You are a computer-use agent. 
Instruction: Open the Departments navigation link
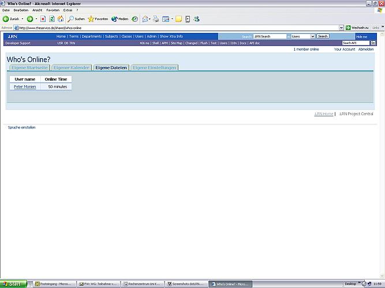(92, 36)
